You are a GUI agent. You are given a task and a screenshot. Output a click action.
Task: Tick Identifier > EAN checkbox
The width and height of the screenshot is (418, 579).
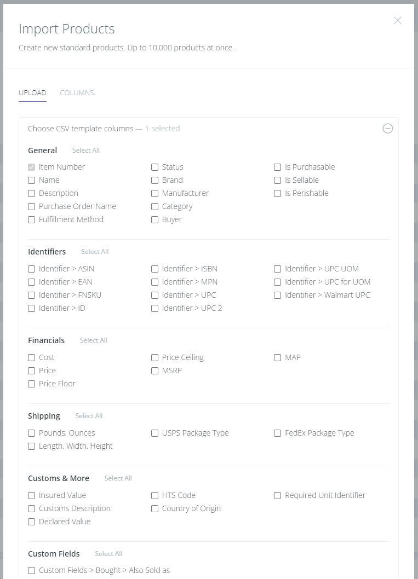(32, 282)
